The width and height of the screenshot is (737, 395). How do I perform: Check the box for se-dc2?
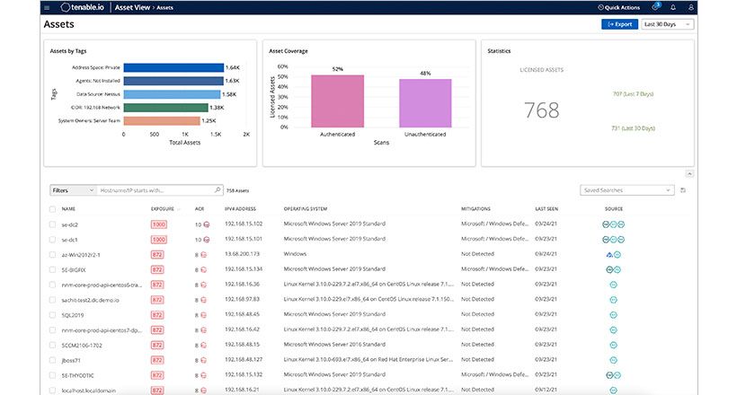pyautogui.click(x=52, y=224)
